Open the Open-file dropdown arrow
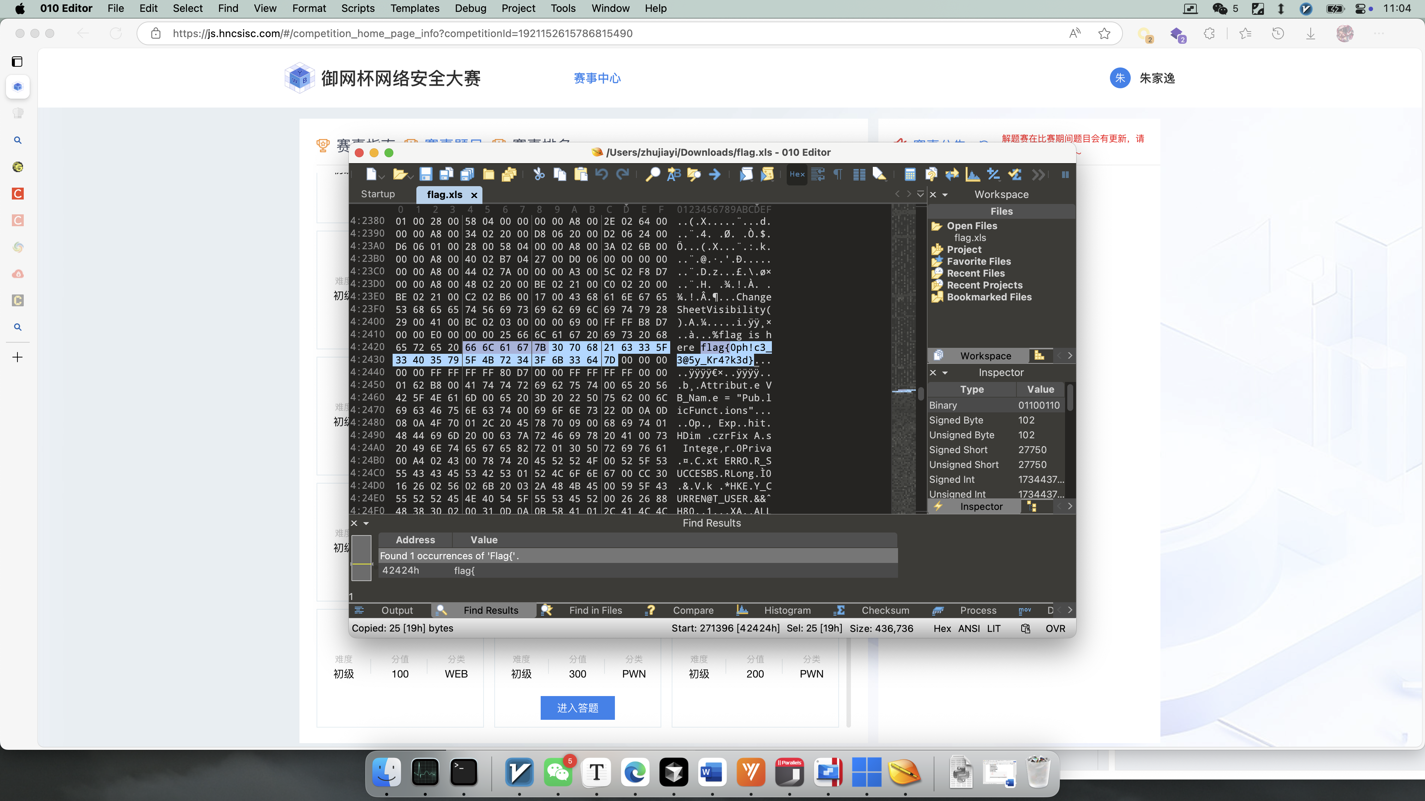This screenshot has width=1425, height=801. [x=410, y=177]
